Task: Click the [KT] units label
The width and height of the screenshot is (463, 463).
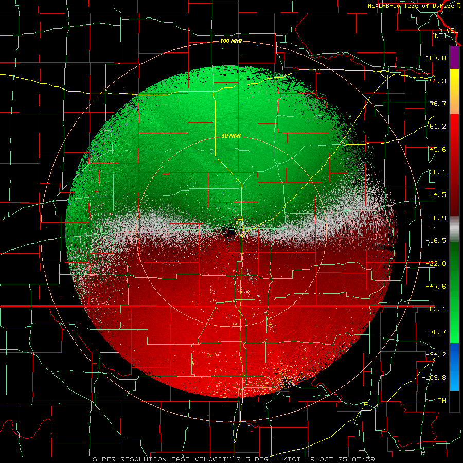Action: coord(439,35)
